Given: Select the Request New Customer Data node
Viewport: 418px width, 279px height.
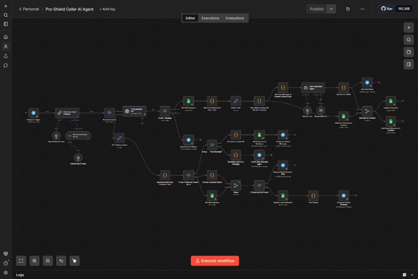Looking at the screenshot, I should [x=283, y=165].
